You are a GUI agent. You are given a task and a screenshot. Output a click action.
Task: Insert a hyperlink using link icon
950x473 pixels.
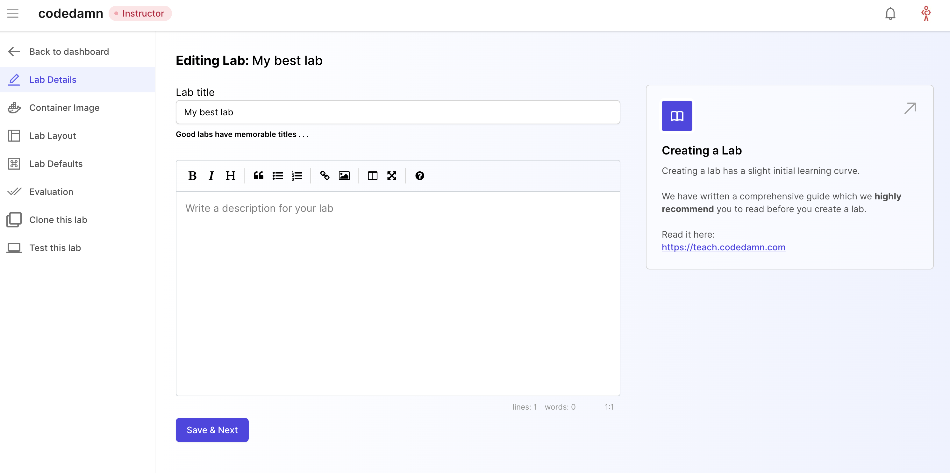325,176
